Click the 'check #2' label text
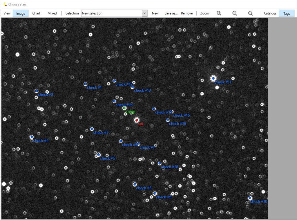The height and width of the screenshot is (220, 297). [x=46, y=95]
